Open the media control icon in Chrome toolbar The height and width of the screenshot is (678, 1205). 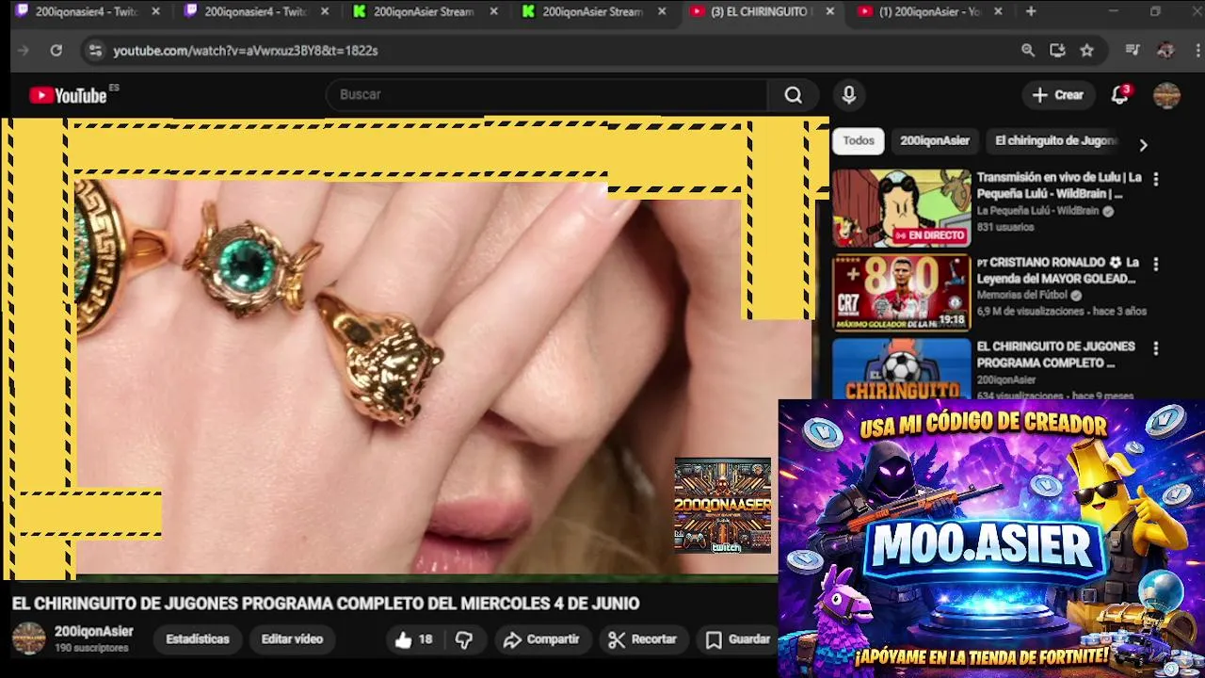click(x=1133, y=51)
